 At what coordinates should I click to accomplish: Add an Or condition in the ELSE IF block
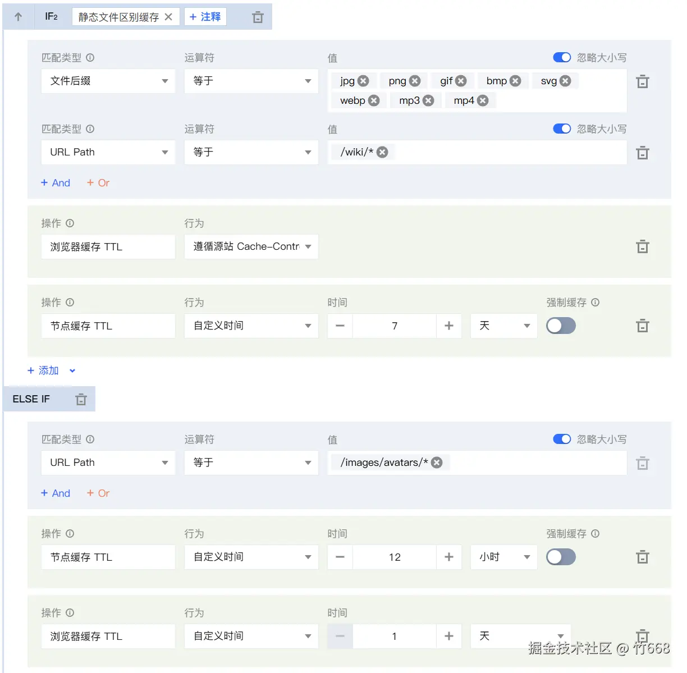[98, 493]
